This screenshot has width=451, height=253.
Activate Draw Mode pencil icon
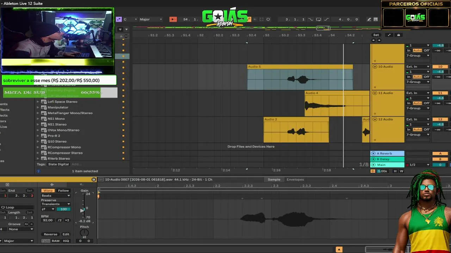[369, 19]
